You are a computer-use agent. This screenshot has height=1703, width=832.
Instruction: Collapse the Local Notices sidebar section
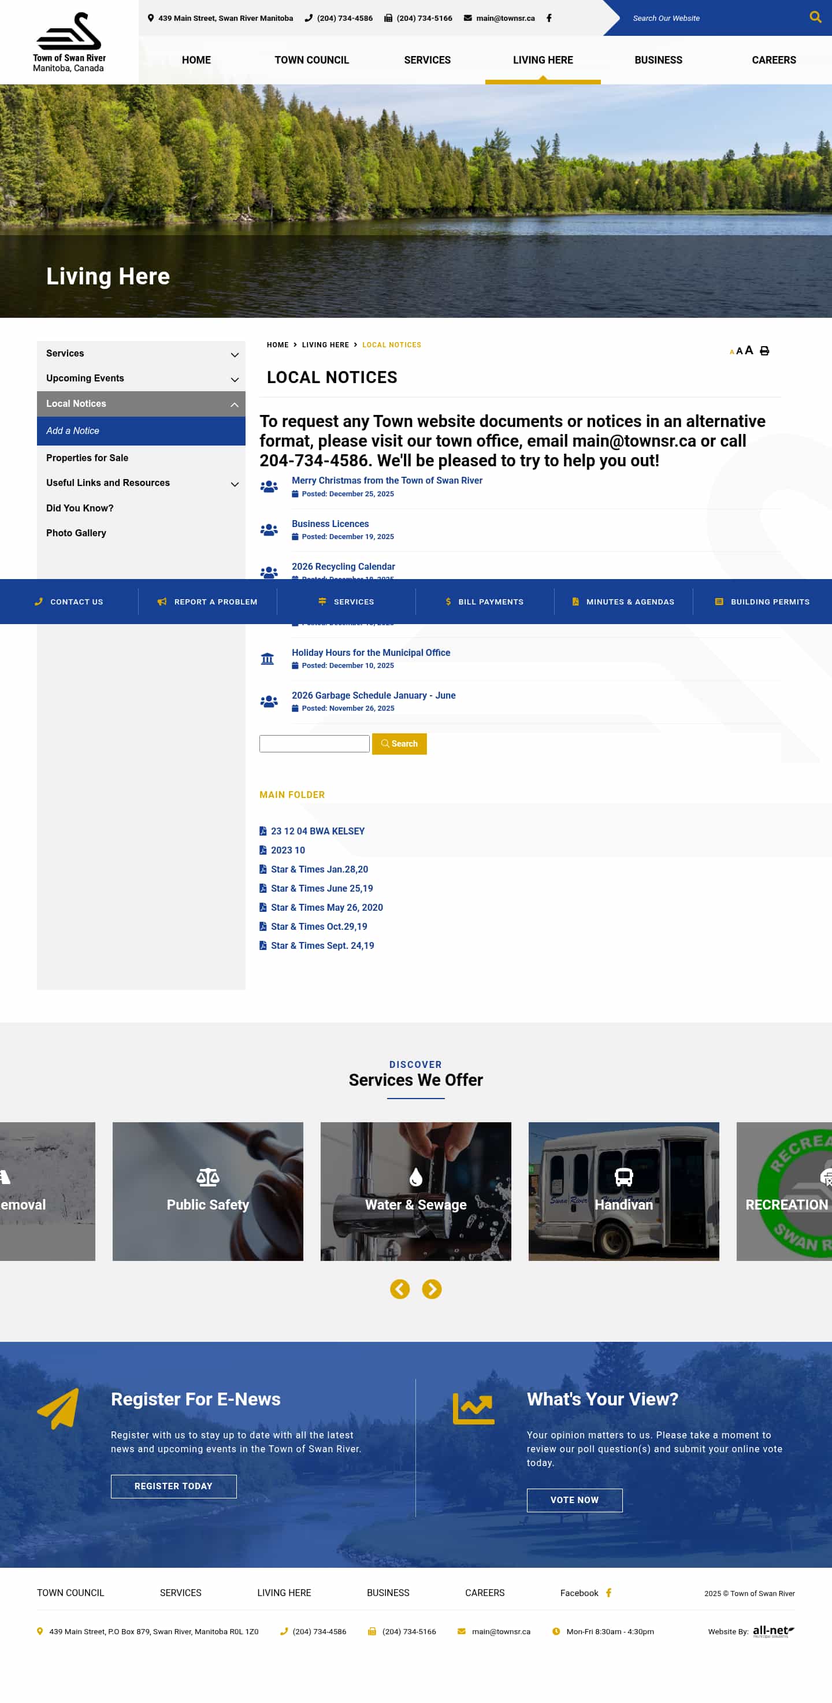pos(235,405)
